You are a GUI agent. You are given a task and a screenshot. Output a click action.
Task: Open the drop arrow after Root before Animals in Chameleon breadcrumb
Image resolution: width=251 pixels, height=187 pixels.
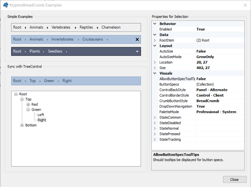[x=26, y=28]
